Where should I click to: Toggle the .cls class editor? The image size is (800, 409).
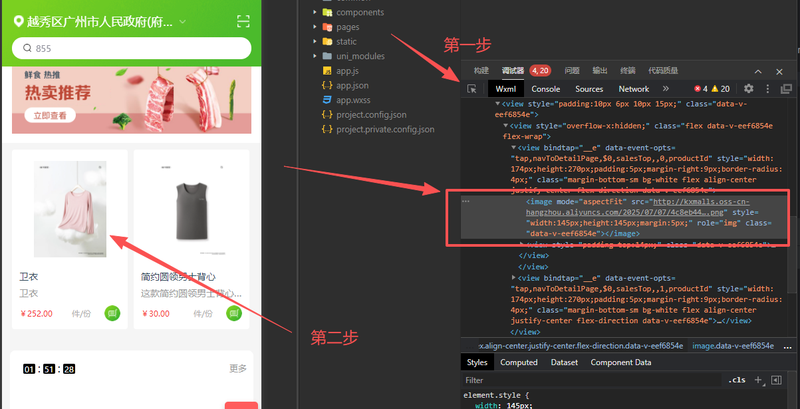pyautogui.click(x=737, y=380)
